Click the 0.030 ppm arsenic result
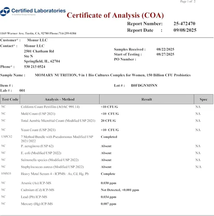Viewport: 214px width, 216px height. coord(108,183)
